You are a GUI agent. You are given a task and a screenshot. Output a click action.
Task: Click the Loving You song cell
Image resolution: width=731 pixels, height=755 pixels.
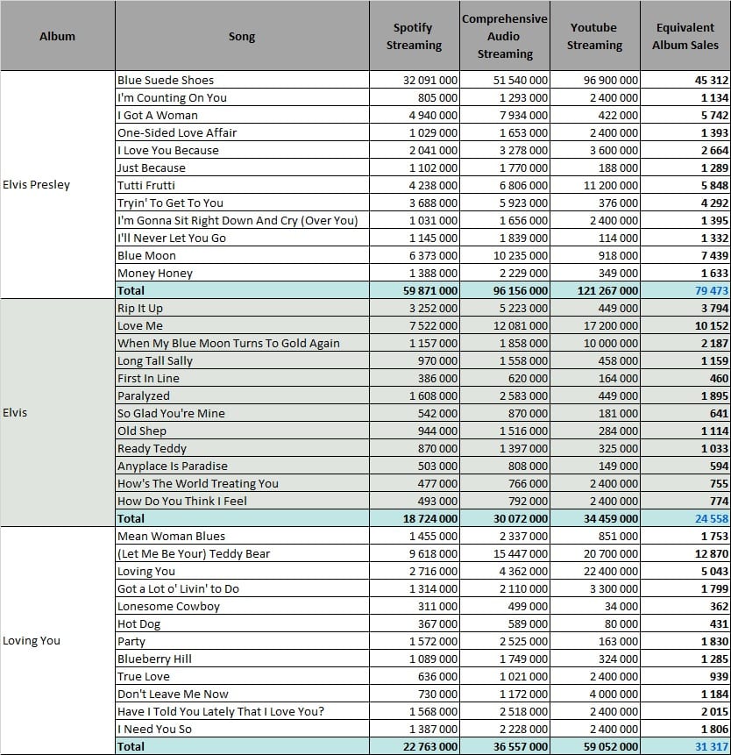(242, 571)
